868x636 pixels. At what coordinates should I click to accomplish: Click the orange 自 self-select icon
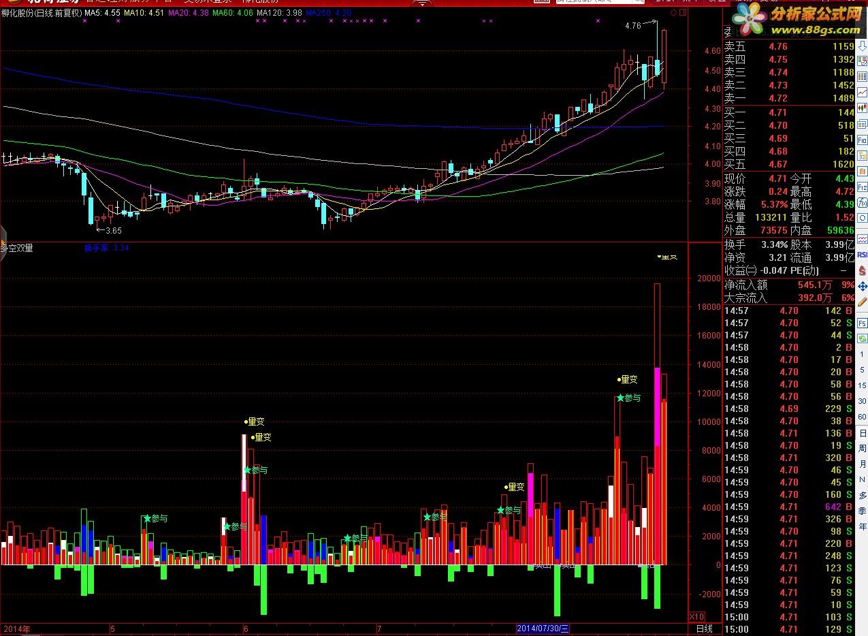pos(863,171)
